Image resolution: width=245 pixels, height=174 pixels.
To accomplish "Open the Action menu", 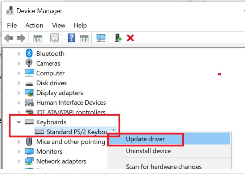I will point(34,25).
